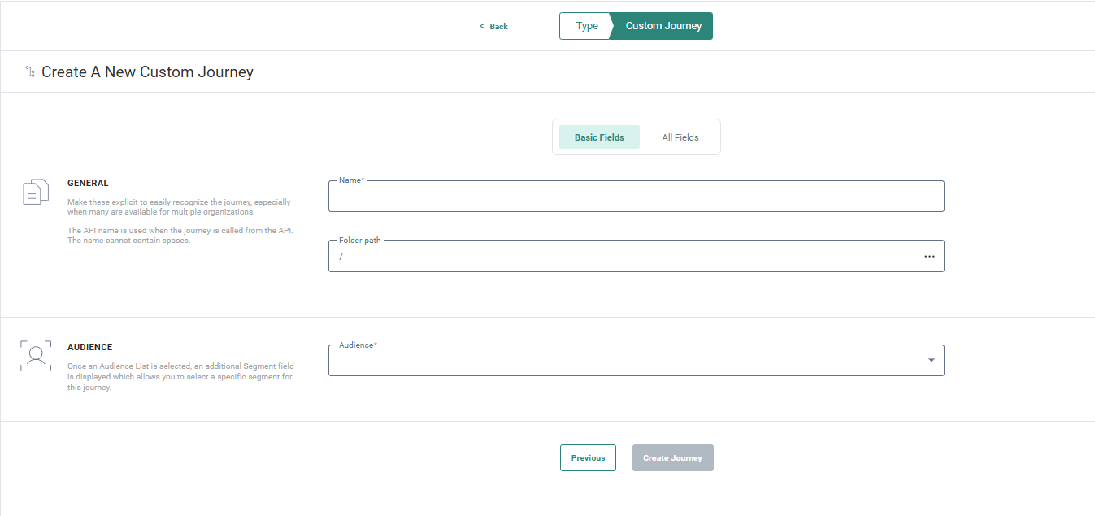Click the Back link at the top
Image resolution: width=1095 pixels, height=516 pixels.
pyautogui.click(x=493, y=26)
